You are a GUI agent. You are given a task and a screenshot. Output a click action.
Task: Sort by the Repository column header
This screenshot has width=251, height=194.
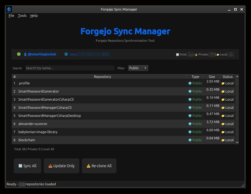(x=102, y=77)
